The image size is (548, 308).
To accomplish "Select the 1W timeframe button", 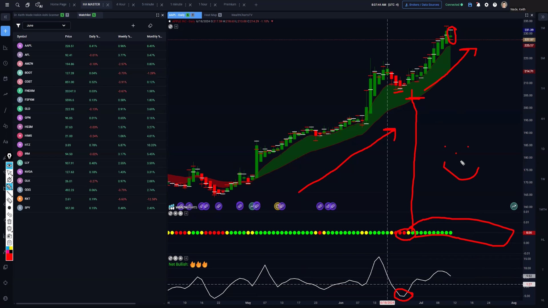I will pyautogui.click(x=543, y=179).
